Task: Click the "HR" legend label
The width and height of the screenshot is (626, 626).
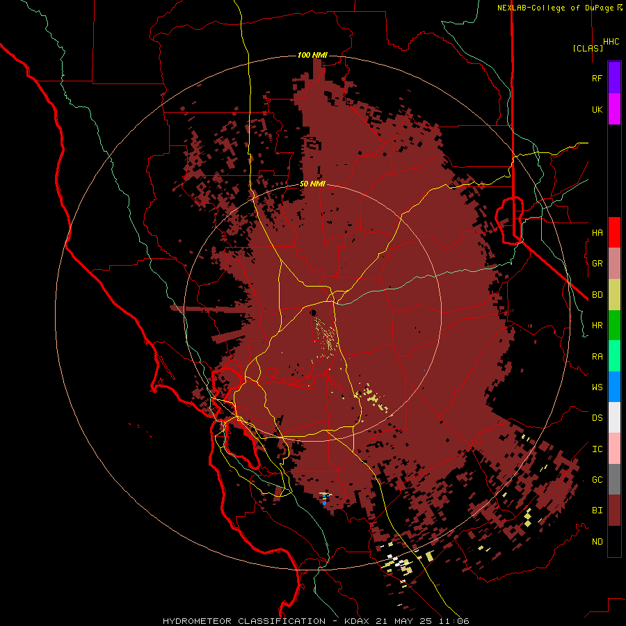Action: point(597,326)
